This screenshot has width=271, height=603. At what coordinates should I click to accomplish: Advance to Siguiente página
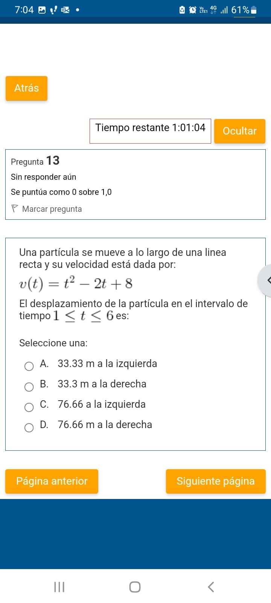coord(216,481)
